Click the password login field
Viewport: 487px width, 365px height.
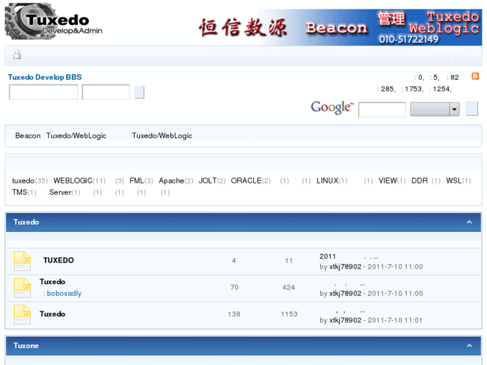click(106, 92)
